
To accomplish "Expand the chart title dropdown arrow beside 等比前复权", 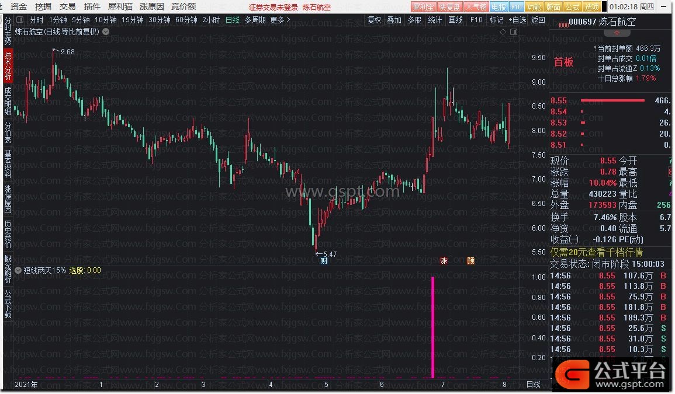I will click(x=106, y=32).
